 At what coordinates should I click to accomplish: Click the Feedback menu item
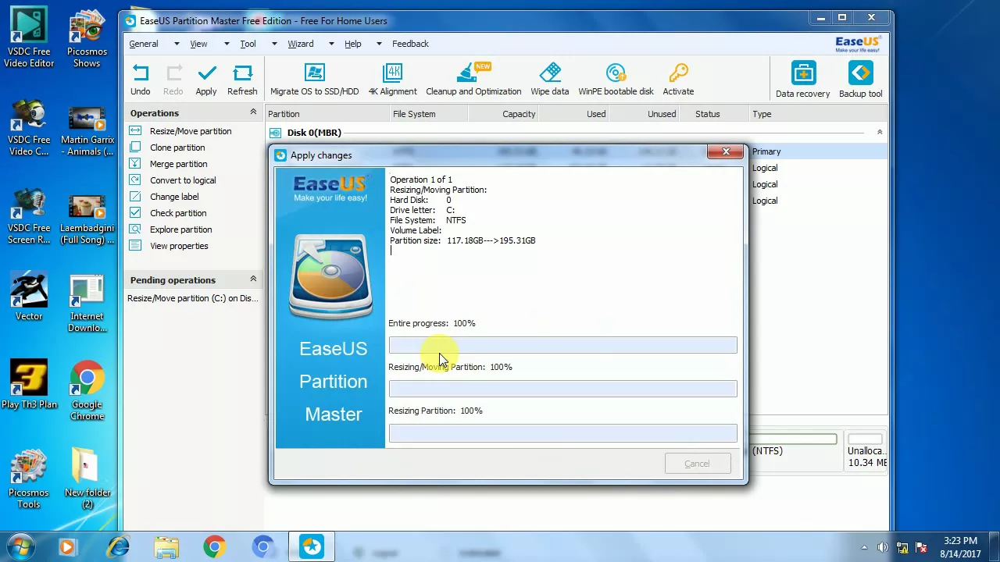tap(410, 44)
